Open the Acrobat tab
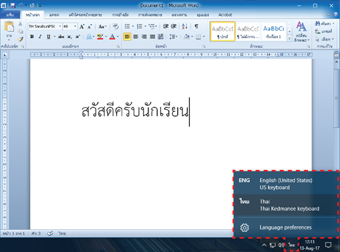 pos(225,15)
